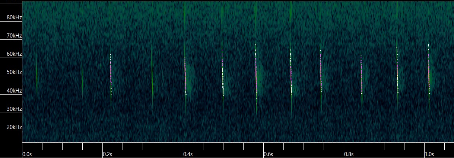Screen dimensions: 454x158
Task: Click the 0.4s time axis marker
Action: click(x=188, y=154)
